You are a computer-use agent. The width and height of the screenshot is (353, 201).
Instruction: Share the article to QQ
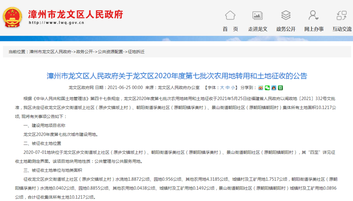click(x=274, y=88)
